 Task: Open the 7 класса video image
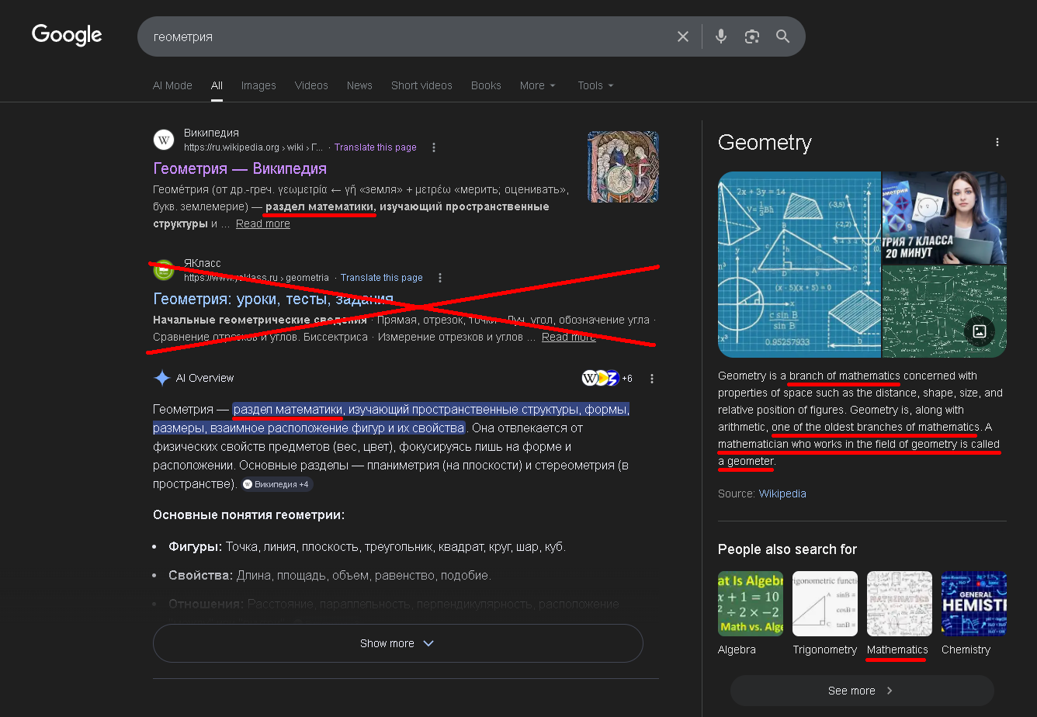(945, 217)
